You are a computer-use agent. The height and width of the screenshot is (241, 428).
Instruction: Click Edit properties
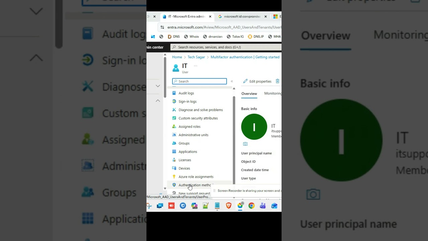257,81
